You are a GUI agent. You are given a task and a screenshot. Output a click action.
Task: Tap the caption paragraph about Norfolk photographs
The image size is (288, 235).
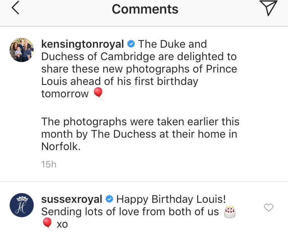point(140,134)
